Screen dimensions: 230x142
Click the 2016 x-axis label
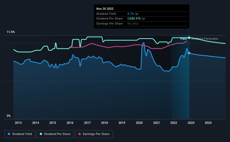(70, 123)
